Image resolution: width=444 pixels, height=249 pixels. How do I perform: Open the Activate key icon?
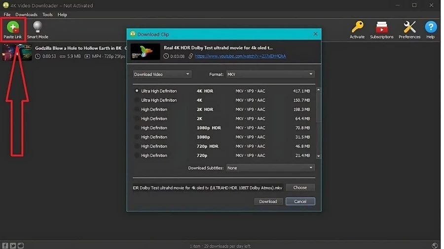coord(357,27)
